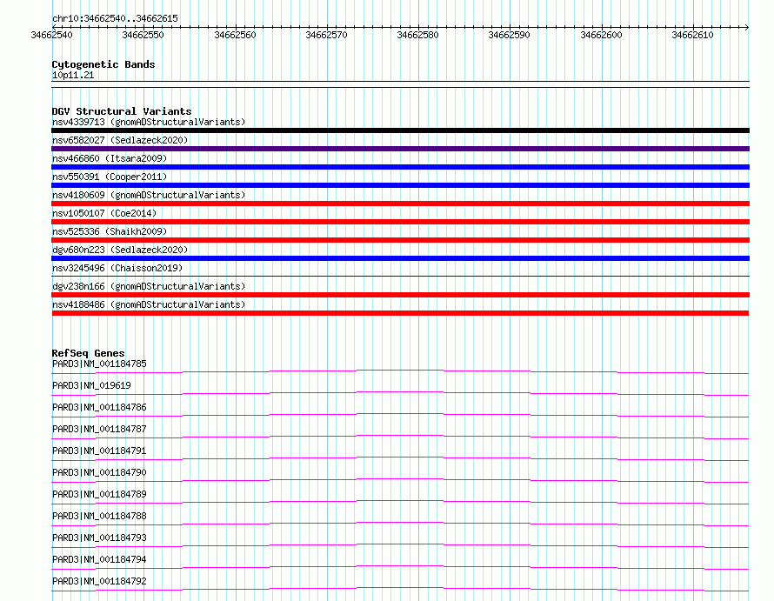Click the red bar under nsv525336
Viewport: 774px width, 601px height.
coord(400,240)
